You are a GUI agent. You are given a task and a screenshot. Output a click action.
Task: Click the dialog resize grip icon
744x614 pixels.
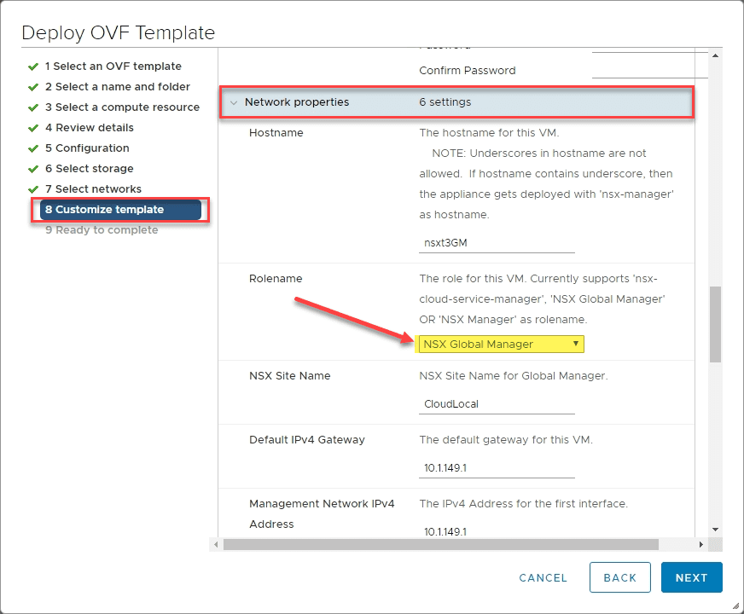[736, 605]
